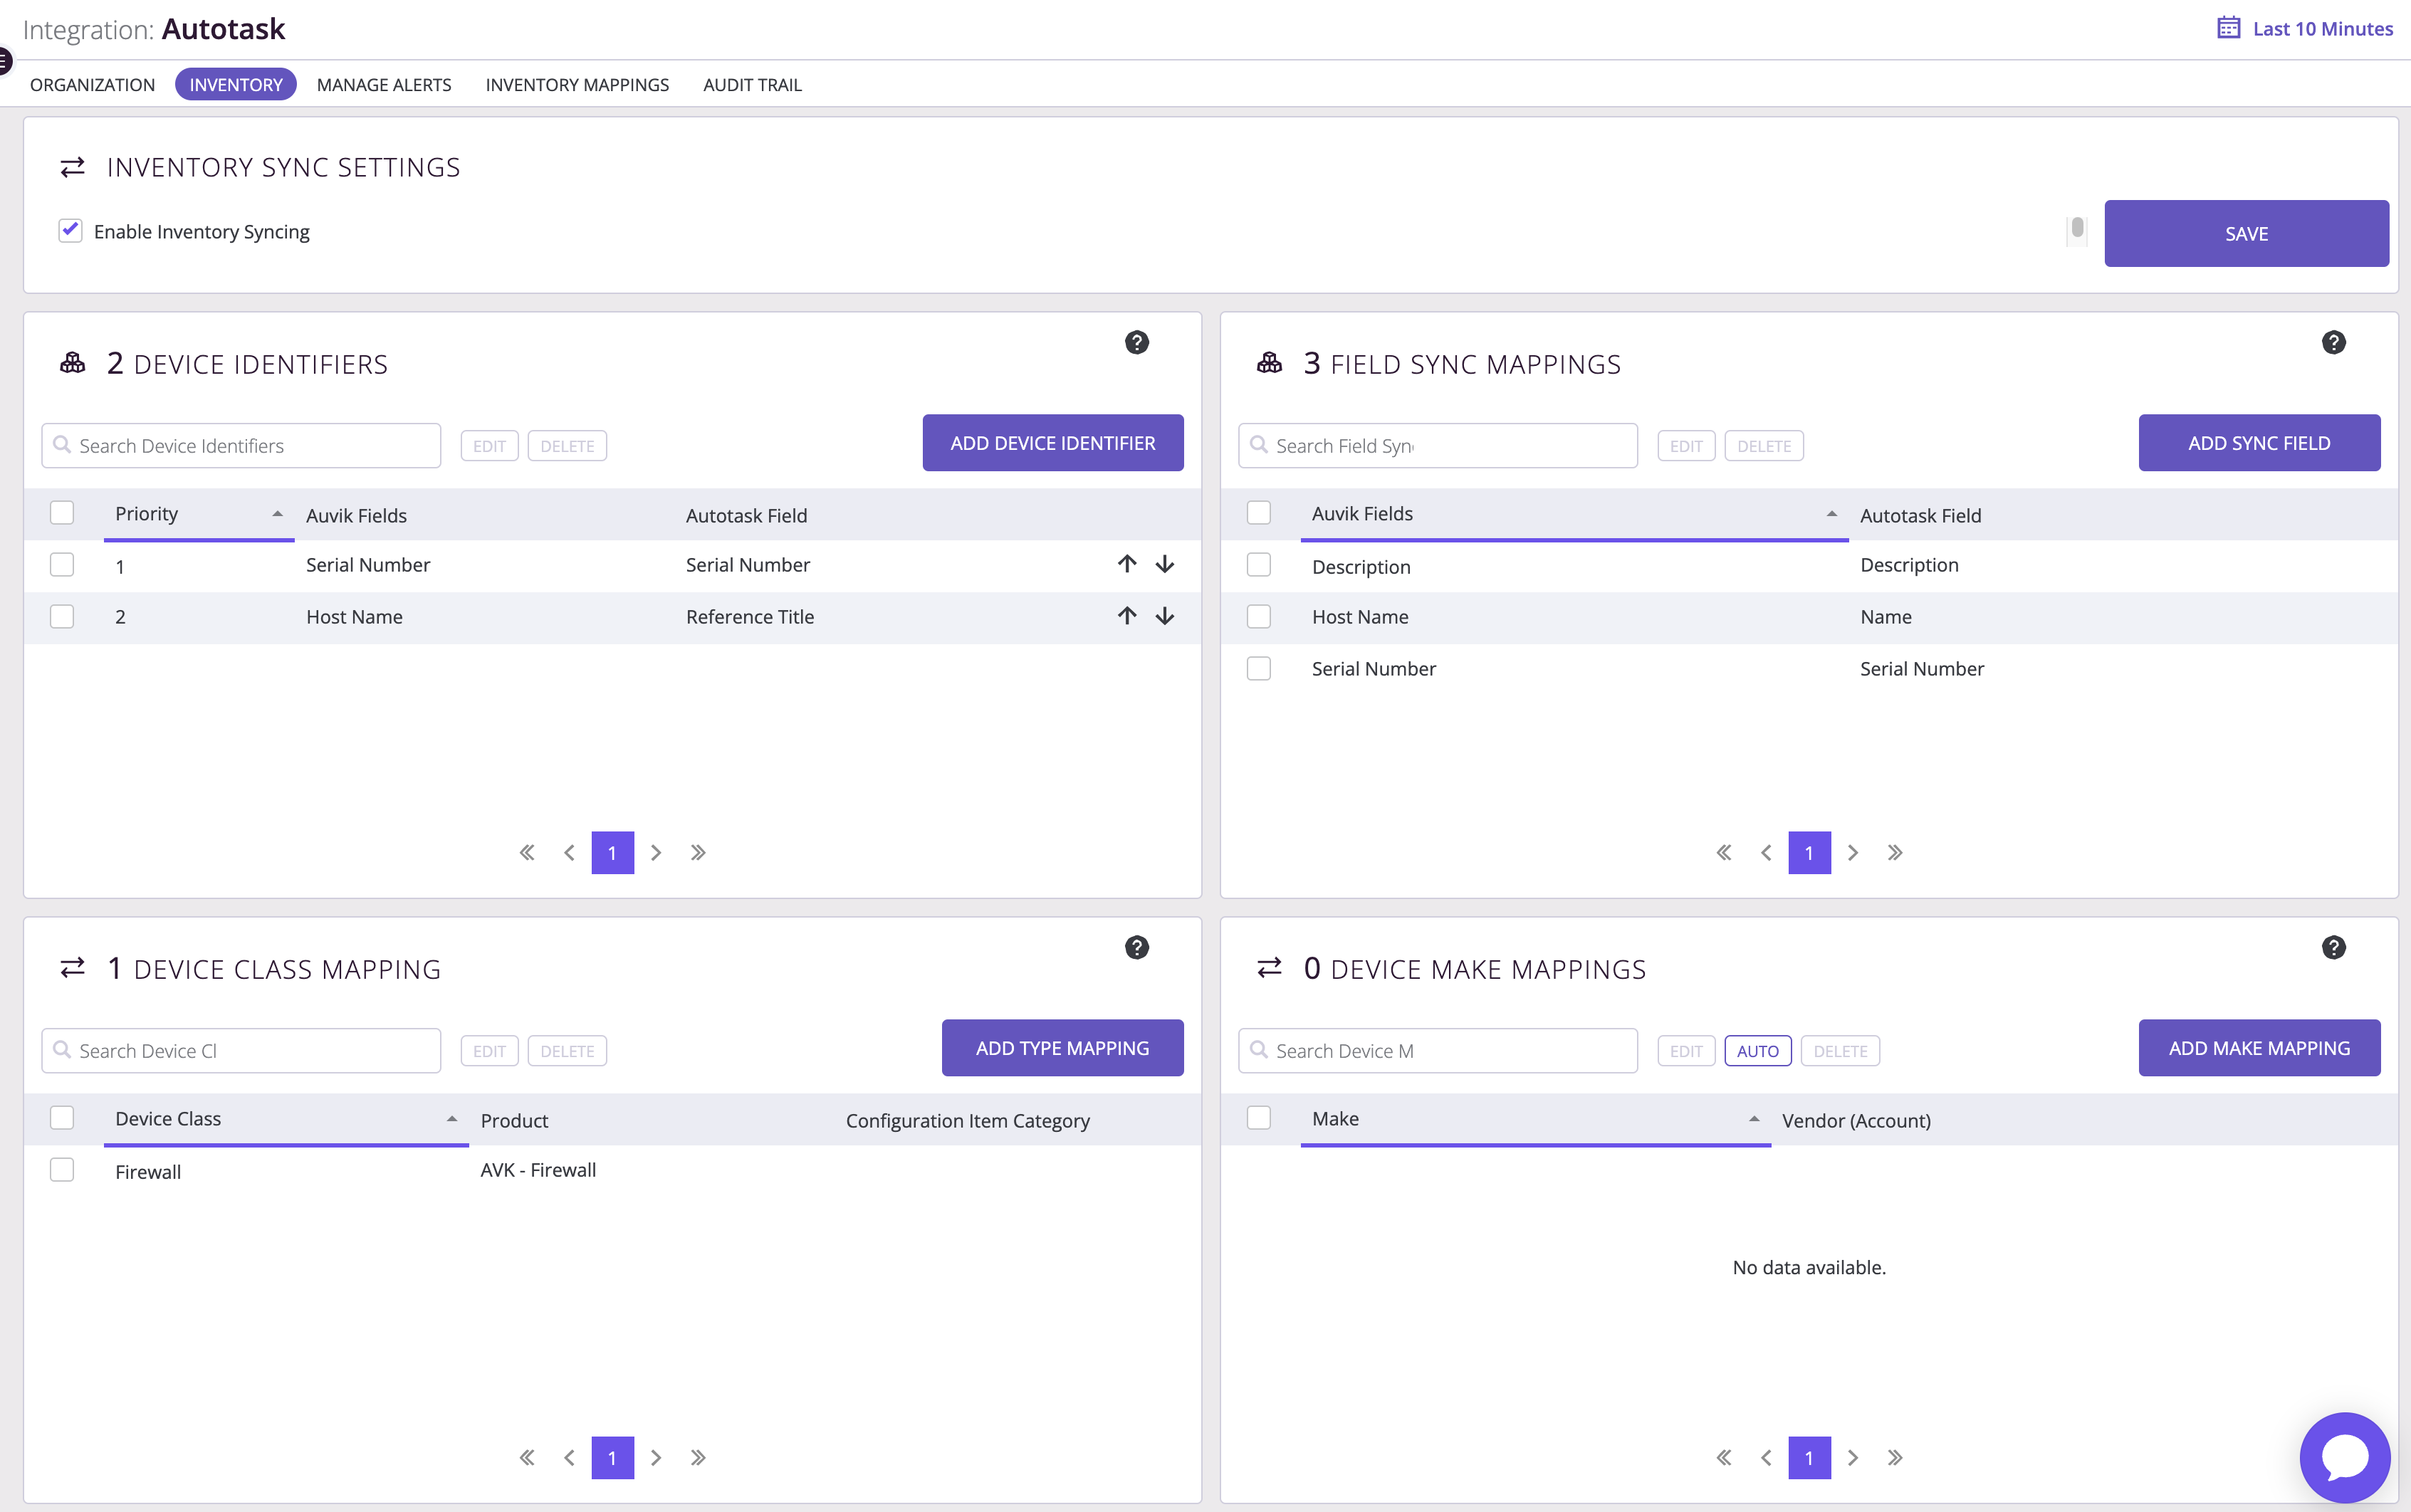
Task: Check the Host Name field sync mapping row
Action: 1259,617
